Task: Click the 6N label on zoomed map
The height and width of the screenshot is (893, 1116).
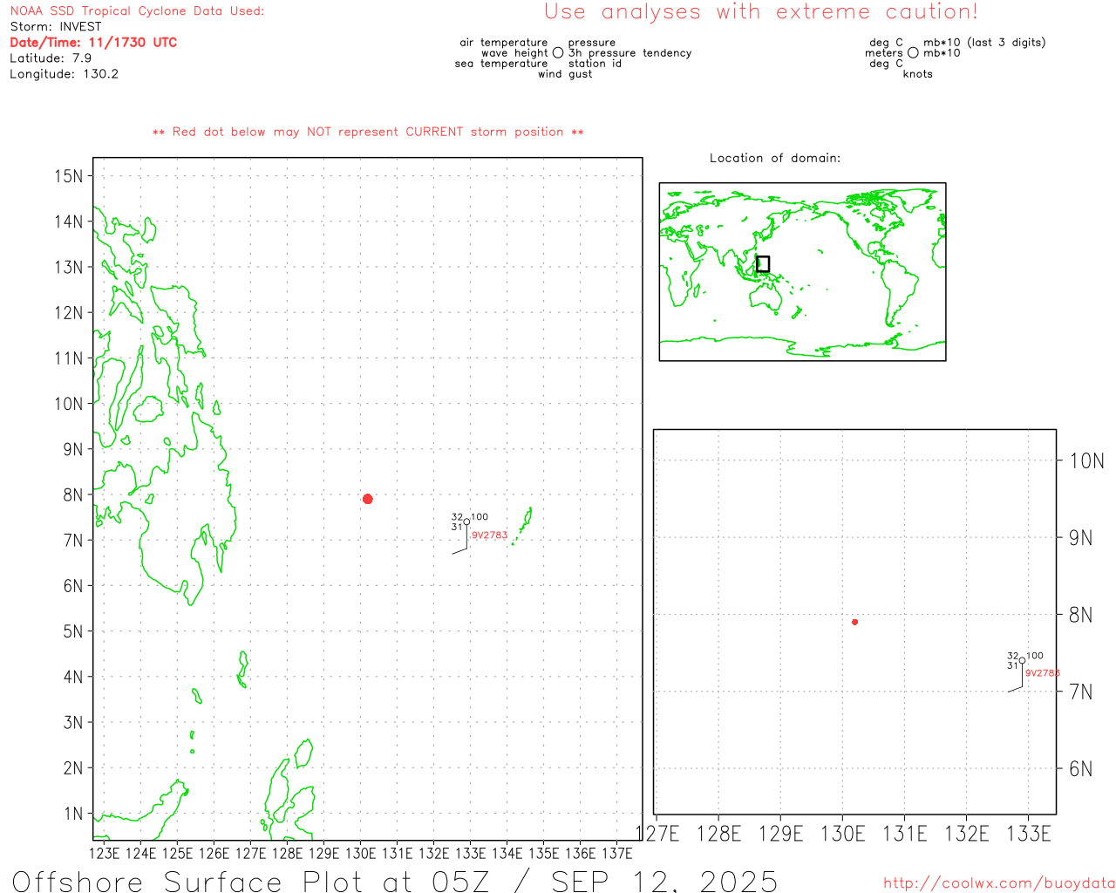Action: pyautogui.click(x=1081, y=768)
